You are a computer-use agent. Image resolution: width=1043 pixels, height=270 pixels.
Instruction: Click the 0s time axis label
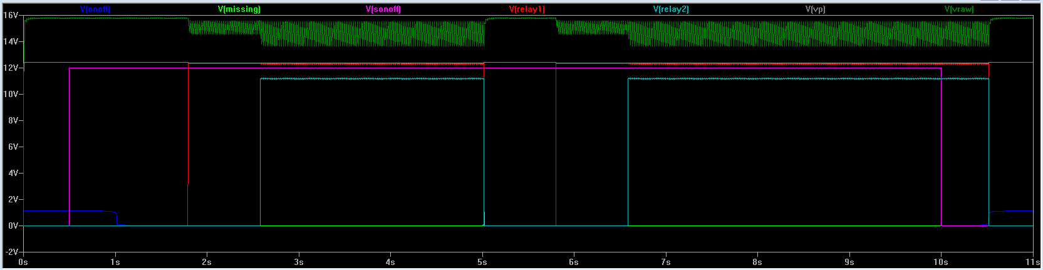point(23,262)
